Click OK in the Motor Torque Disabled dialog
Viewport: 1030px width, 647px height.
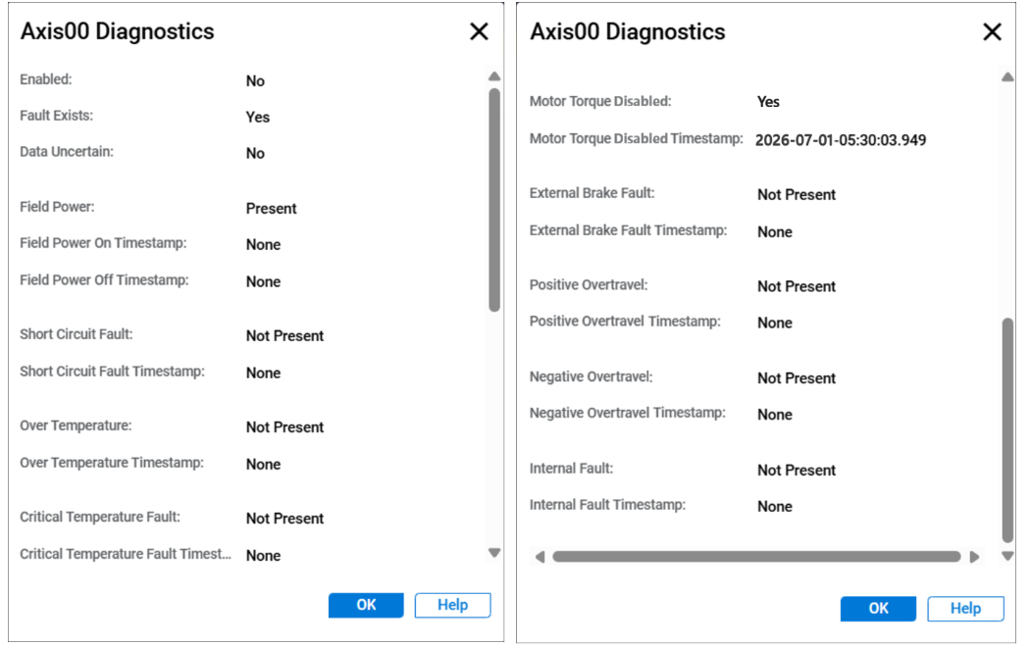878,609
